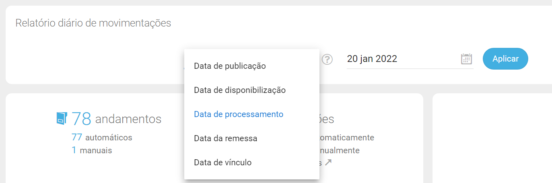This screenshot has height=183, width=552.
Task: Open the "77 automáticos" link
Action: [102, 138]
